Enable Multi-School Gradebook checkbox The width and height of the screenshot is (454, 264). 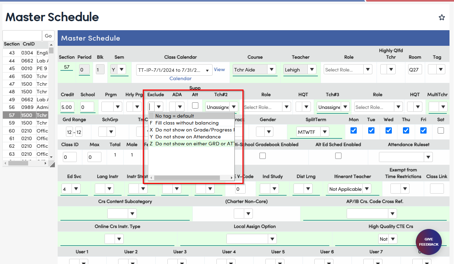pyautogui.click(x=263, y=156)
